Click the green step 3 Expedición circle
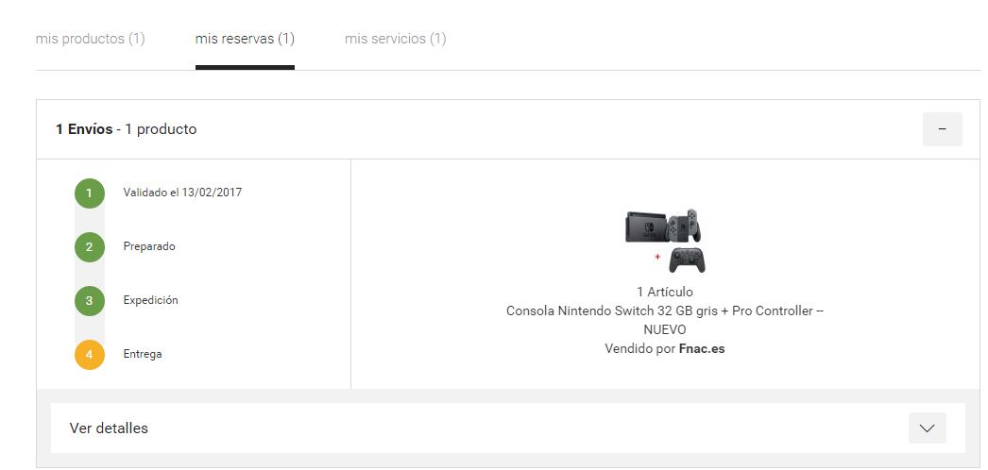The image size is (988, 470). (x=90, y=301)
